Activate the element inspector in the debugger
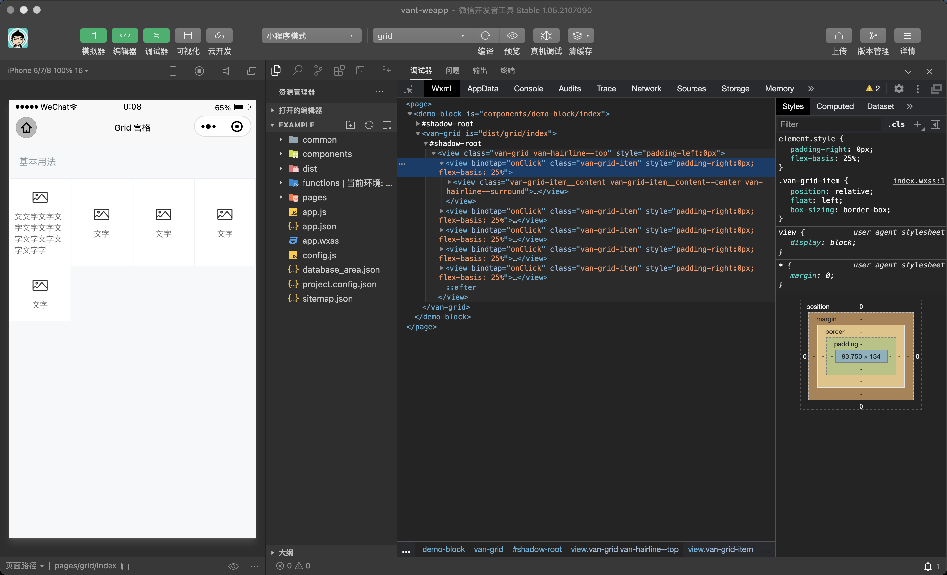The width and height of the screenshot is (947, 575). [408, 89]
